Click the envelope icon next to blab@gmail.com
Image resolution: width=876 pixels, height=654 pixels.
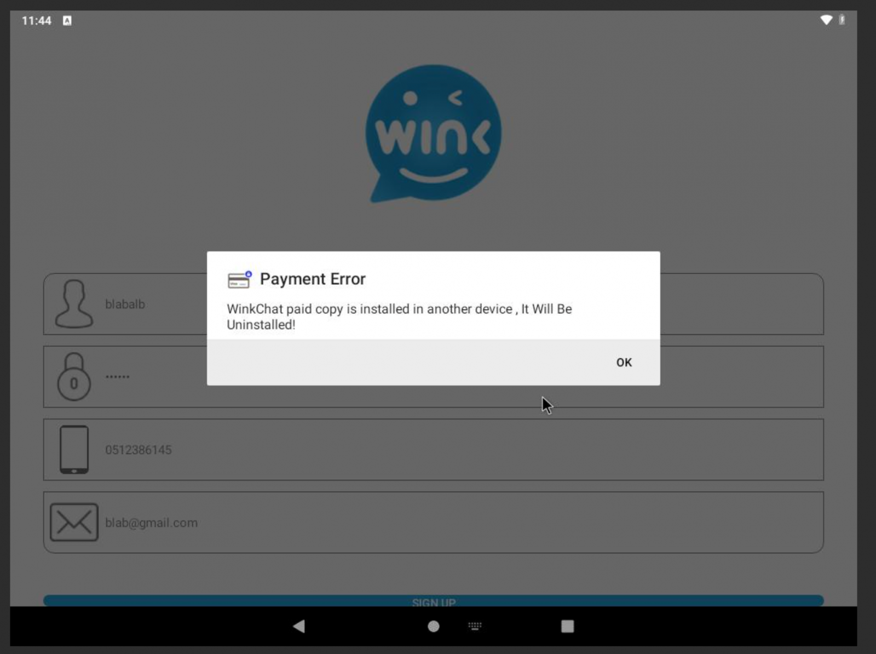(x=75, y=523)
